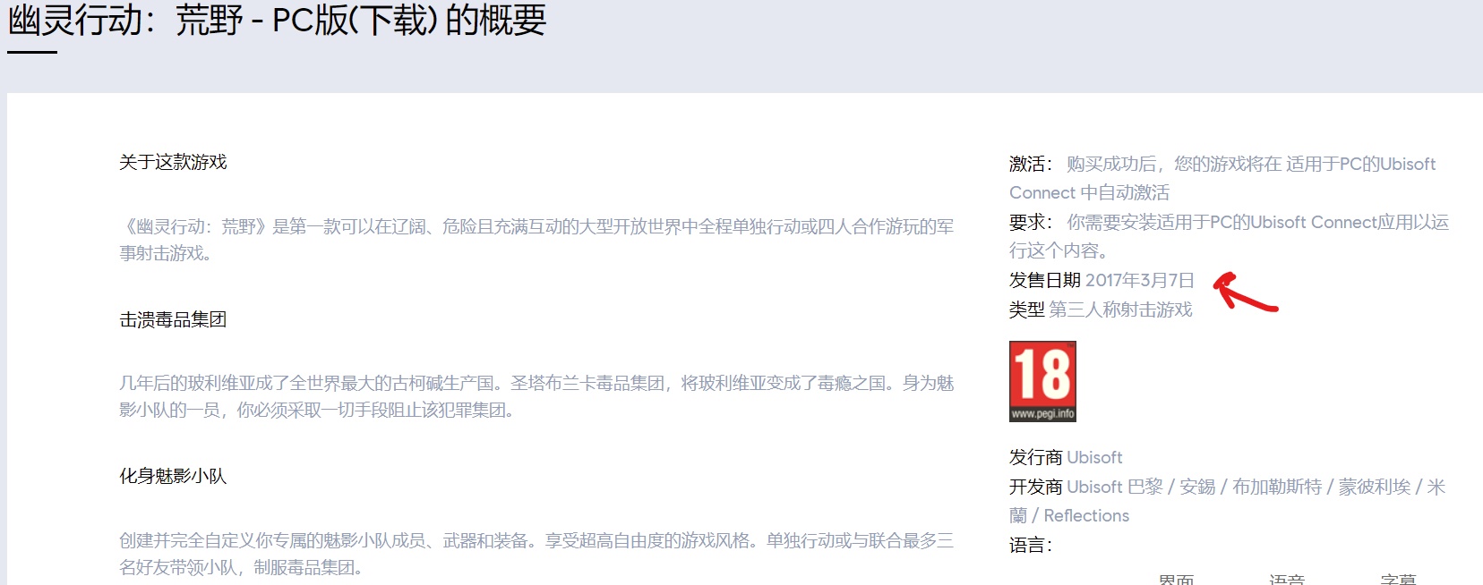Open the 第三人称射击游戏 genre link
1483x585 pixels.
[1120, 309]
